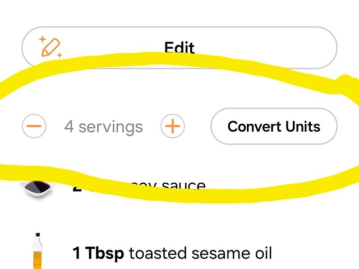Open the soy sauce ingredient thumbnail
Screen dimensions: 359x269
click(x=38, y=188)
